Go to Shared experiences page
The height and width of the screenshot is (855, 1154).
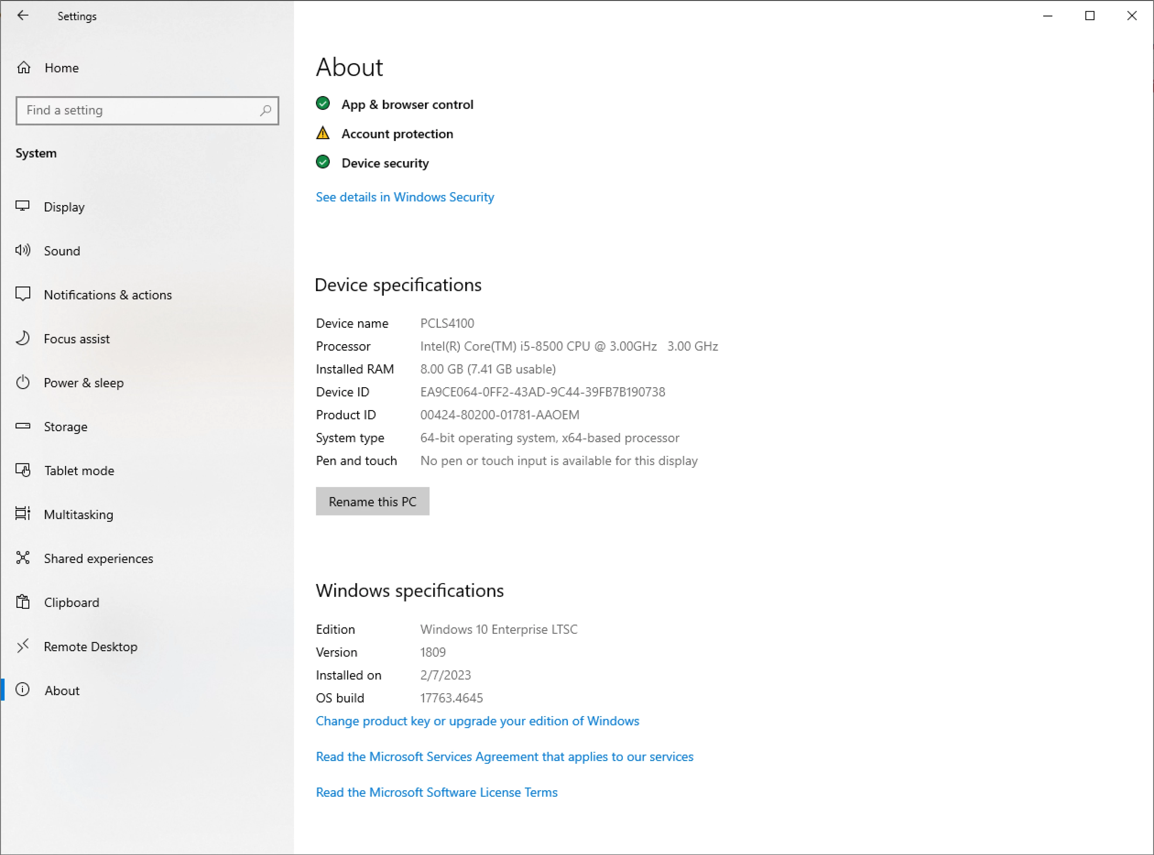click(98, 559)
